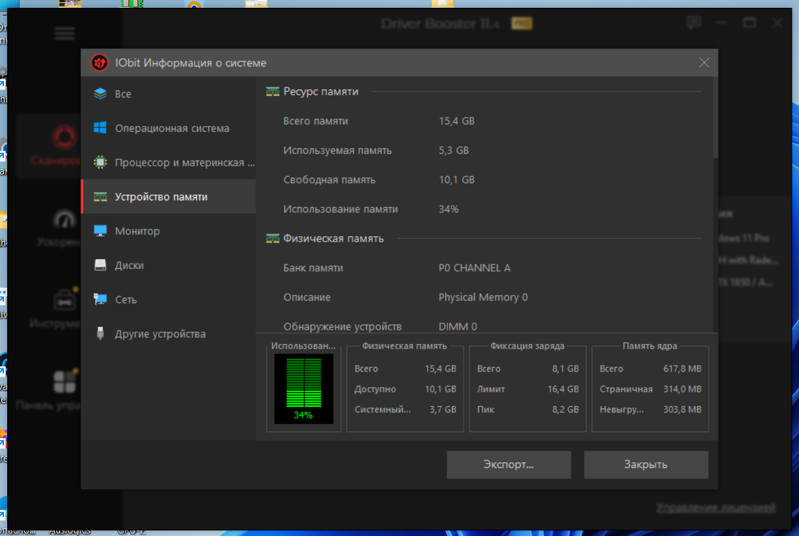Click the 'Используемая память' value 5,3 GB
The height and width of the screenshot is (536, 799).
[x=454, y=151]
